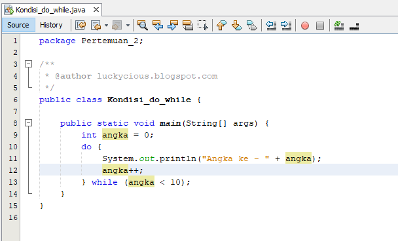
Task: Click 'System' on line 11
Action: pos(118,158)
